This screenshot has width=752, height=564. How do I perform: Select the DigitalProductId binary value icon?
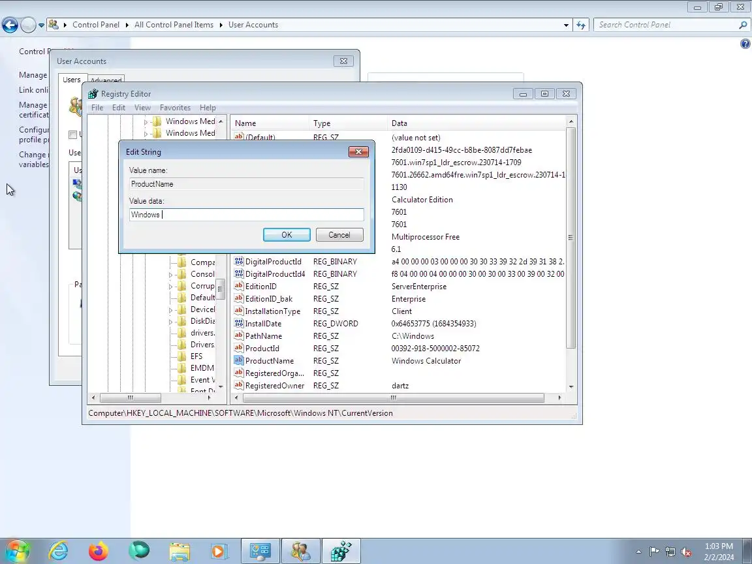[239, 261]
